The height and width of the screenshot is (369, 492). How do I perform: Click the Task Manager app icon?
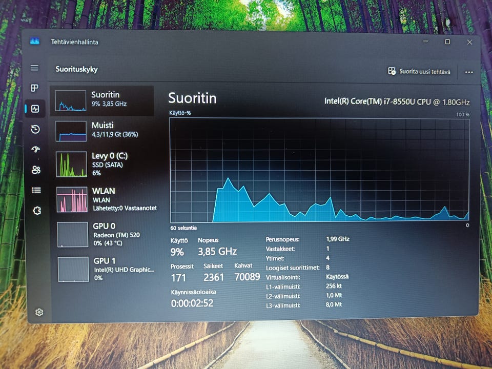[x=35, y=41]
